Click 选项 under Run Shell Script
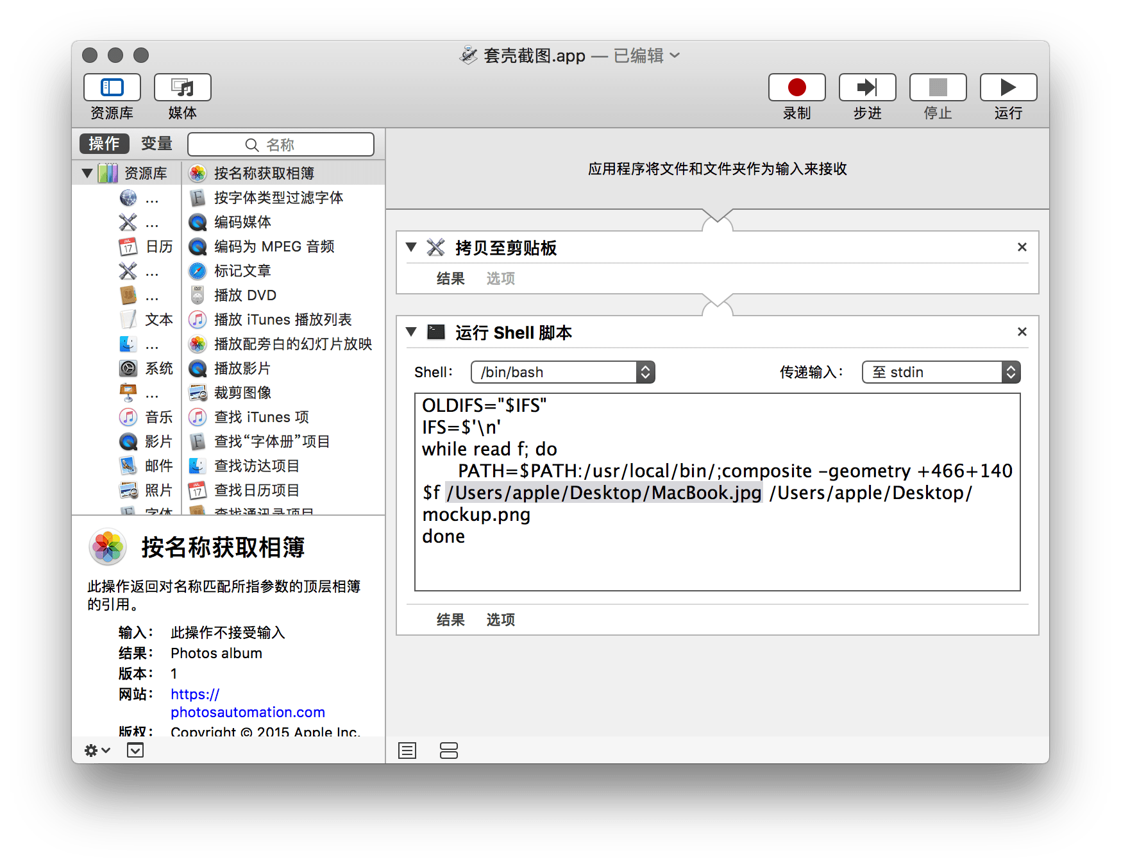The height and width of the screenshot is (866, 1121). coord(500,620)
